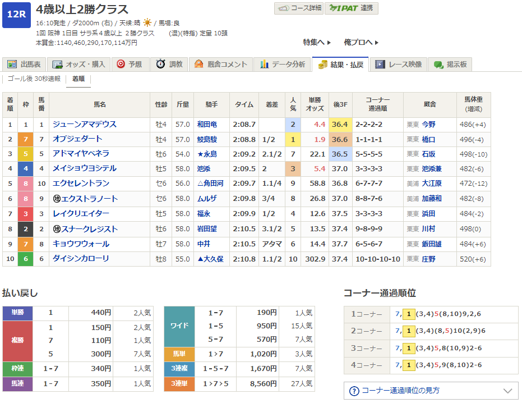Click the レース映像 video icon
The height and width of the screenshot is (403, 522).
[380, 64]
